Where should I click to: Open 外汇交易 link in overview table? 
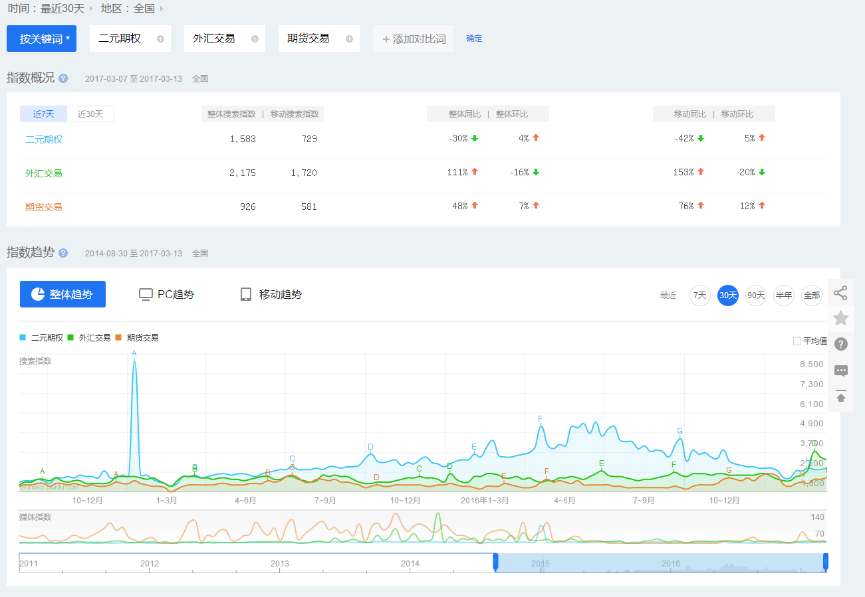pyautogui.click(x=44, y=173)
